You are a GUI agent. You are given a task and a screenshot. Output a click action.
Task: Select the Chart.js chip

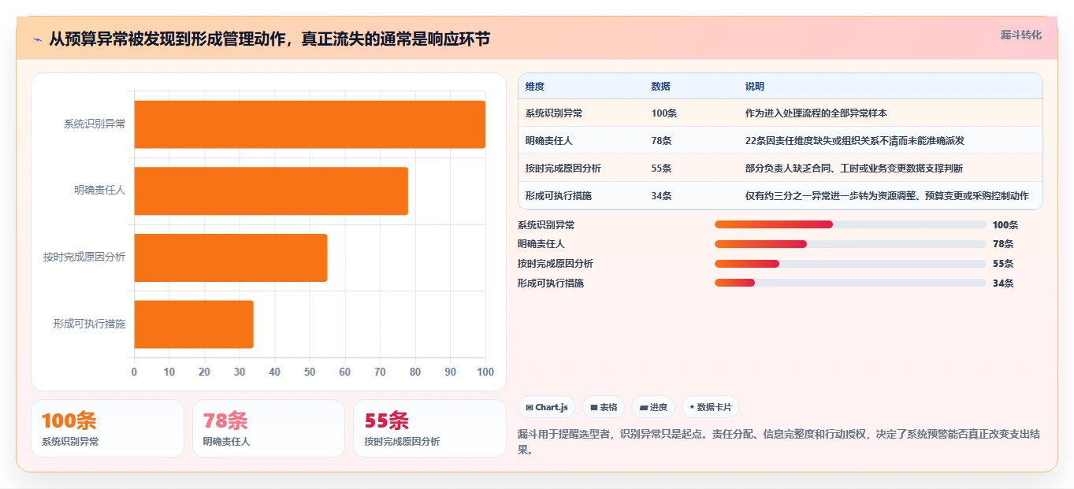[546, 407]
